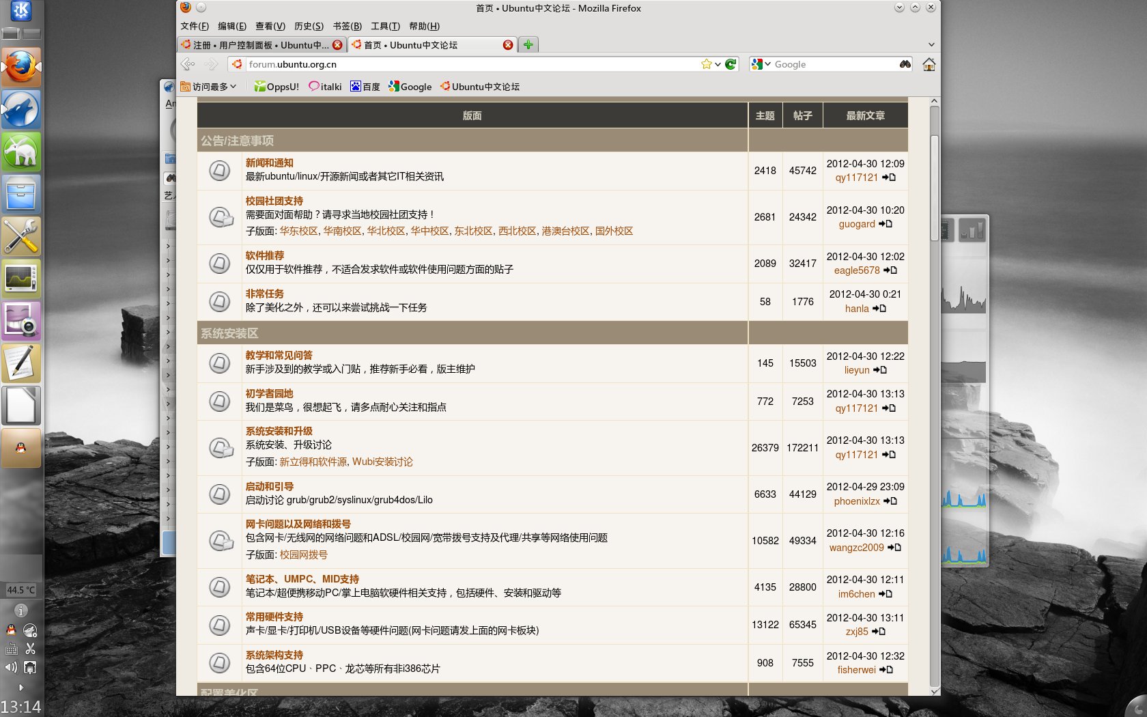Expand hidden system tray icons arrow
The image size is (1147, 717).
(x=21, y=688)
